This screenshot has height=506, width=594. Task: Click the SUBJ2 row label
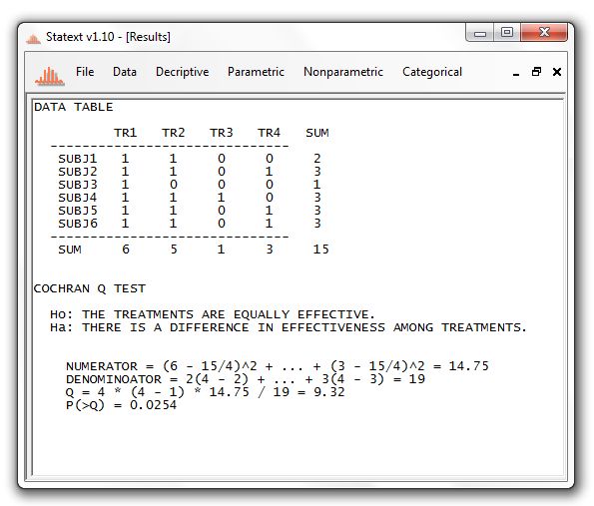click(x=78, y=172)
